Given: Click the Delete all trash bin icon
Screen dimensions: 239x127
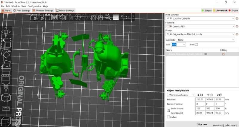Looking at the screenshot, I should pos(48,17).
